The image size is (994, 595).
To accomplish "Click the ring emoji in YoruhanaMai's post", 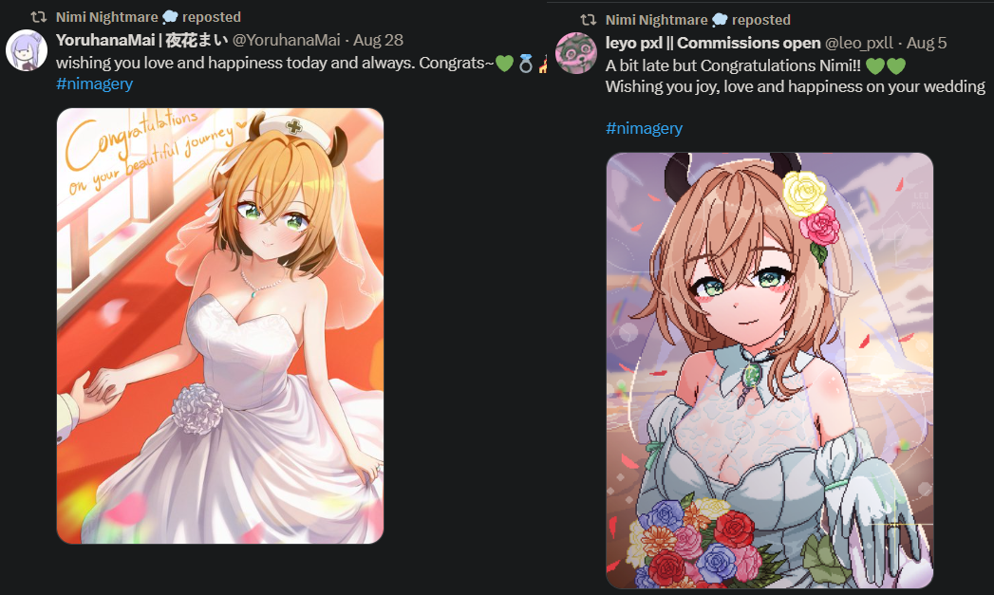I will 526,64.
